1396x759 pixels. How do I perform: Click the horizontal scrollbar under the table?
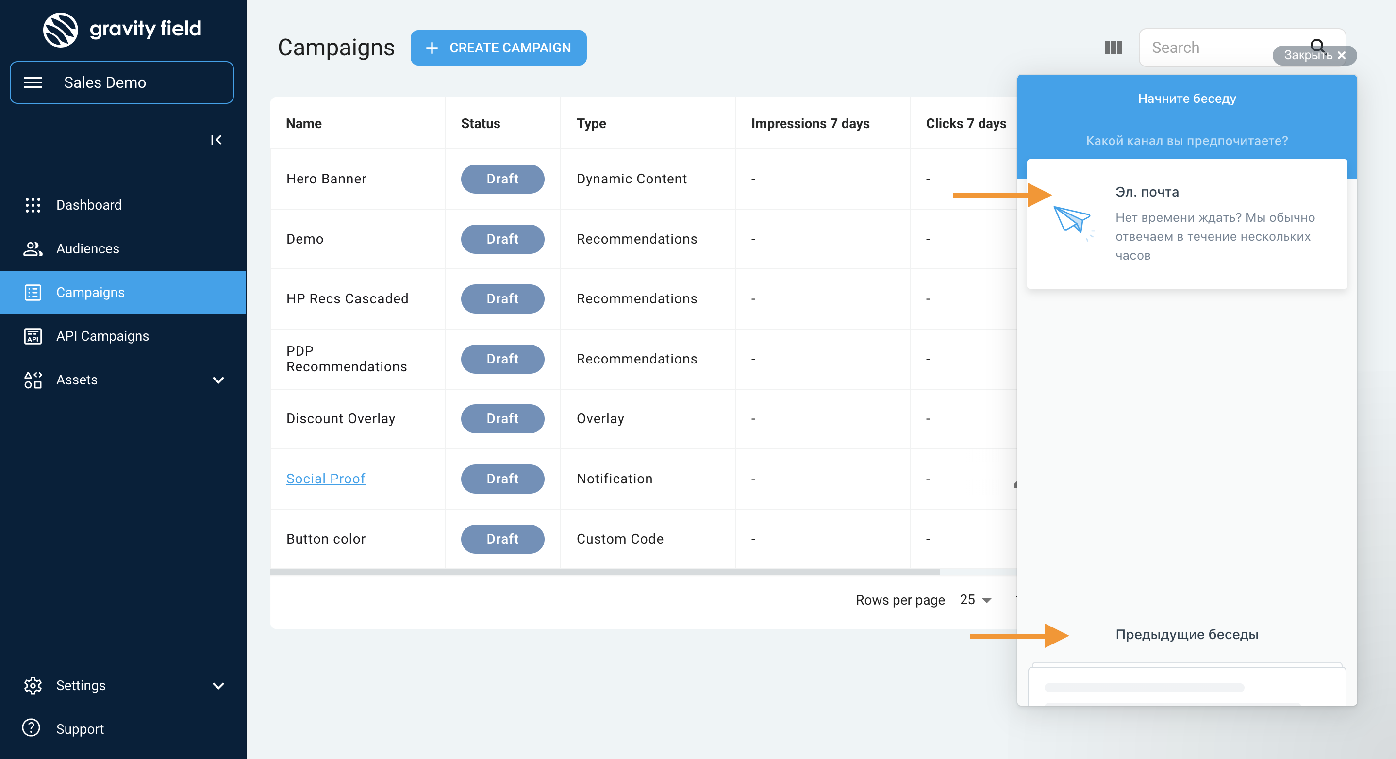point(604,572)
